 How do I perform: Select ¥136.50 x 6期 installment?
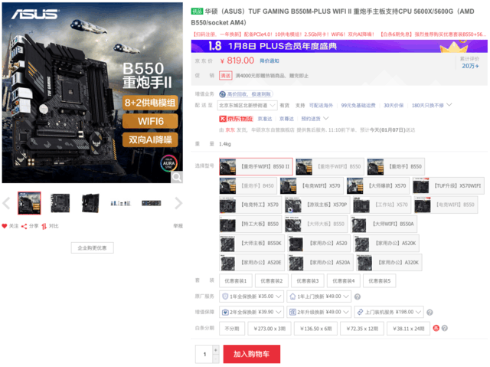coord(316,329)
